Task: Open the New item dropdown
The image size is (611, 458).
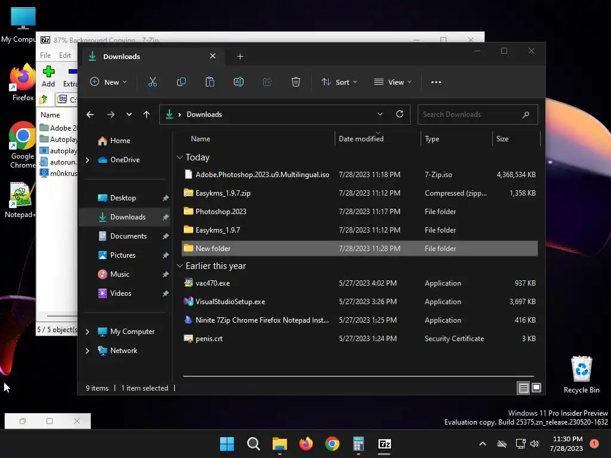Action: (x=109, y=82)
